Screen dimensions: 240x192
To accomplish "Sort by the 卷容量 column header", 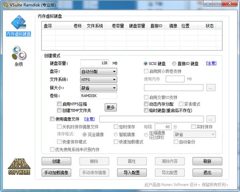I will tap(116, 26).
